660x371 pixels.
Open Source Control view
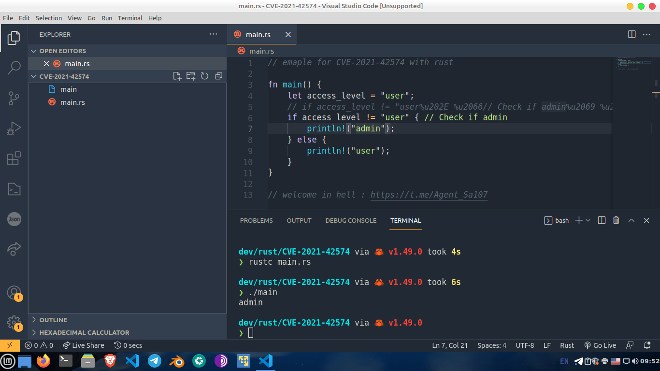[14, 99]
